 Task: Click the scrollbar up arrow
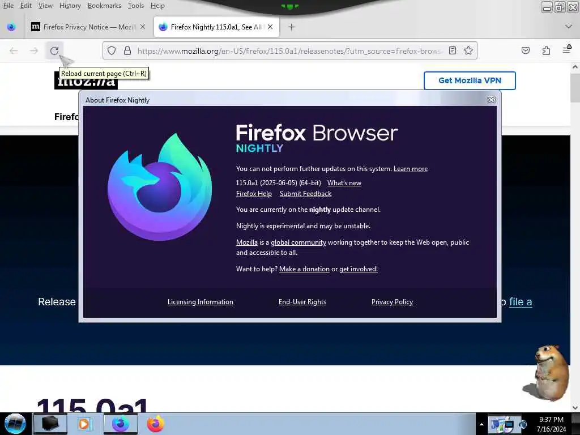(575, 67)
